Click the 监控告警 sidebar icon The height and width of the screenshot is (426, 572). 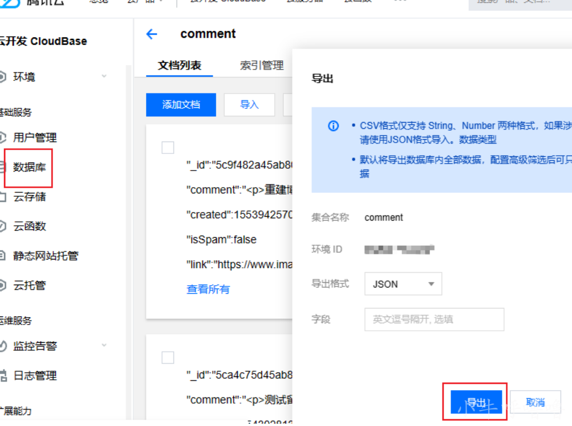(2, 346)
